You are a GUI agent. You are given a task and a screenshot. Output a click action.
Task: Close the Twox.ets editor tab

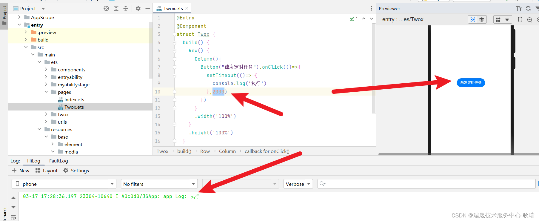pos(187,8)
